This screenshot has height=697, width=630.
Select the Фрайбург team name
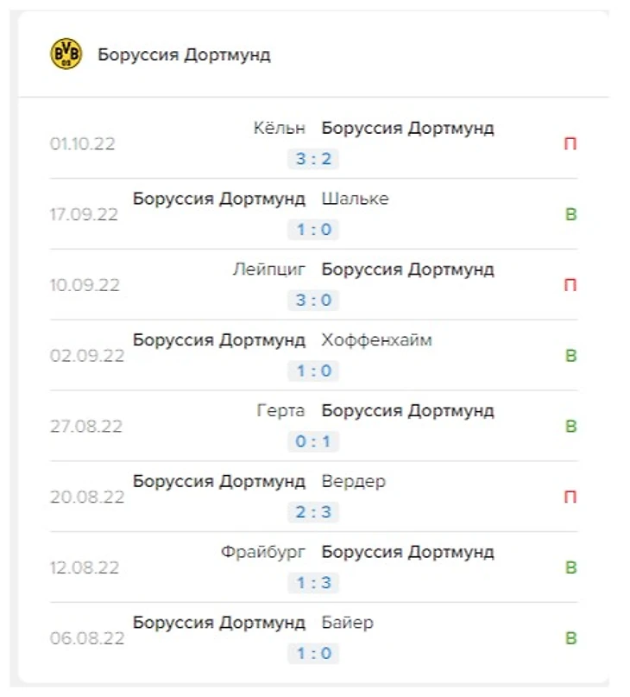click(263, 553)
